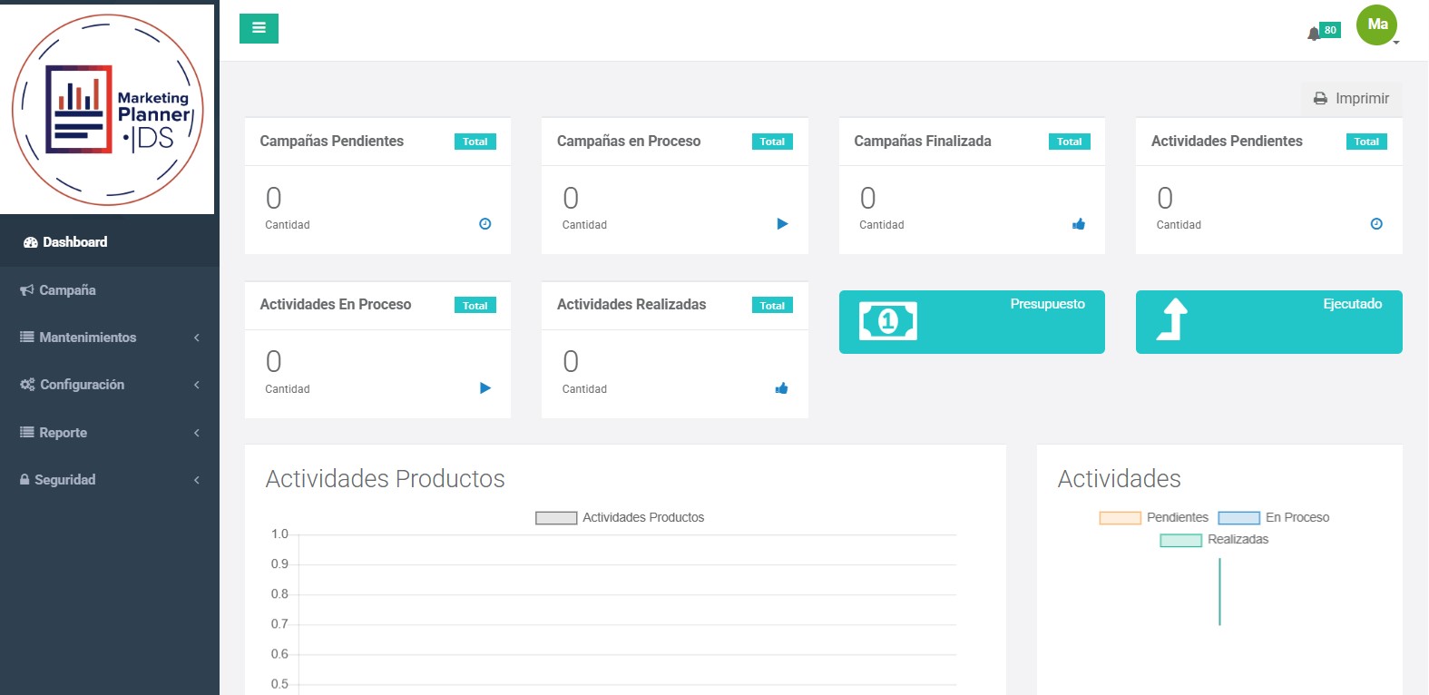Click the Actividades Productos chart heading

click(x=385, y=478)
